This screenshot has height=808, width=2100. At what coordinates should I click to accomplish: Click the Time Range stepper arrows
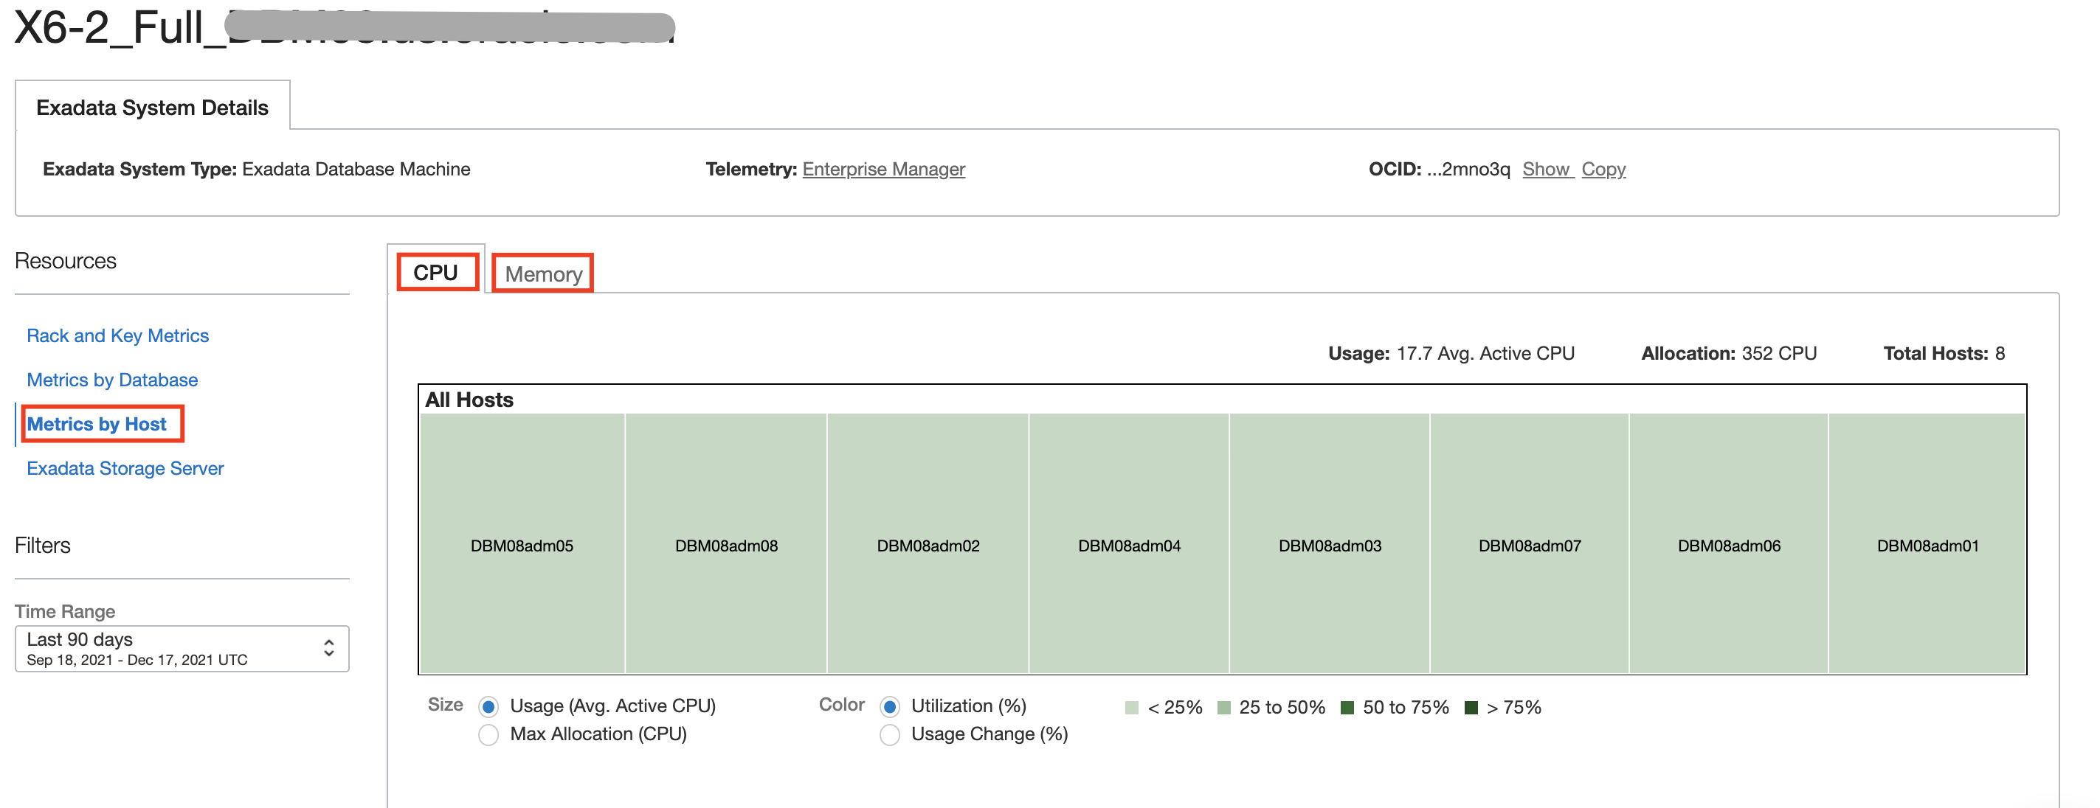[x=328, y=647]
